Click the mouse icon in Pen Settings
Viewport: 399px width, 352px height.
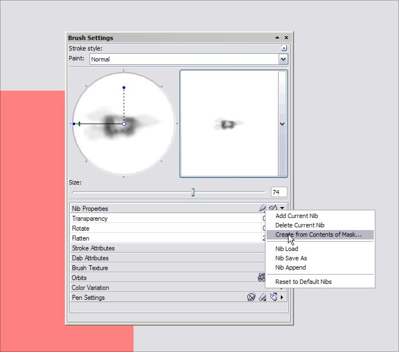[274, 297]
